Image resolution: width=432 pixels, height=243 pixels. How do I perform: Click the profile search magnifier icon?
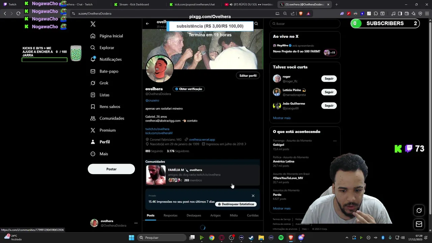(256, 24)
